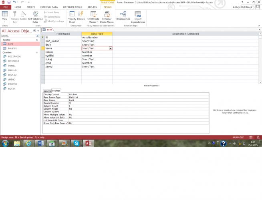Collapse the ribbon with the arrow
262x200 pixels.
(259, 26)
